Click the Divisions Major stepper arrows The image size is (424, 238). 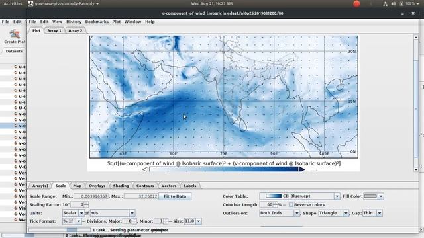pos(134,221)
